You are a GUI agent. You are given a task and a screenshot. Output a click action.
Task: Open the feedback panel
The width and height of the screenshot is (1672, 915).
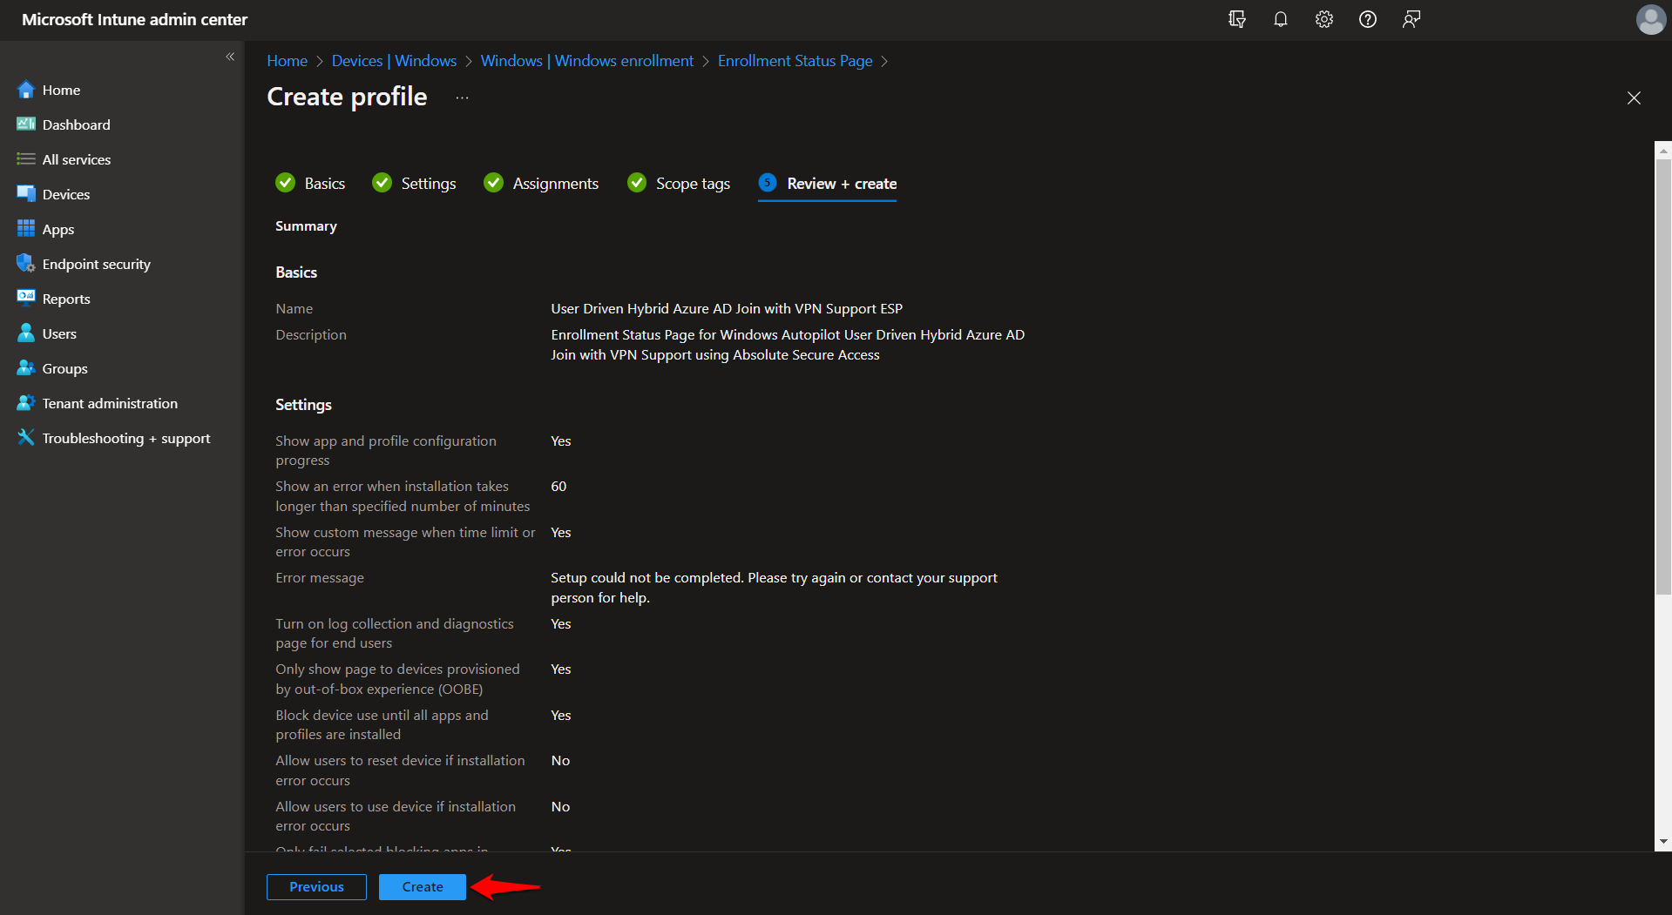pyautogui.click(x=1411, y=19)
